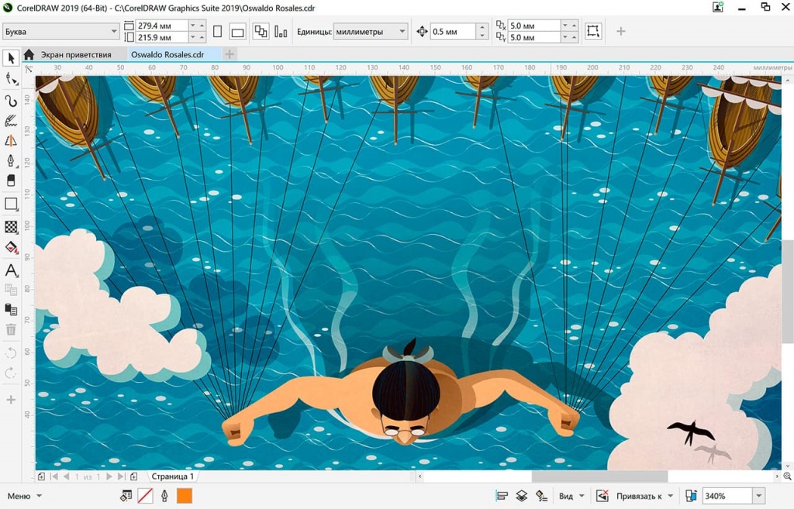Activate the mirror/symmetry drawing tool
Screen dimensions: 794x509
pyautogui.click(x=11, y=141)
